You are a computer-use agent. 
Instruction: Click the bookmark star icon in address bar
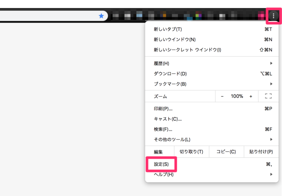pos(101,16)
